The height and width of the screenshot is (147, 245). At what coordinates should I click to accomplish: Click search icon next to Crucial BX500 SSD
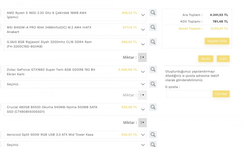click(x=153, y=107)
